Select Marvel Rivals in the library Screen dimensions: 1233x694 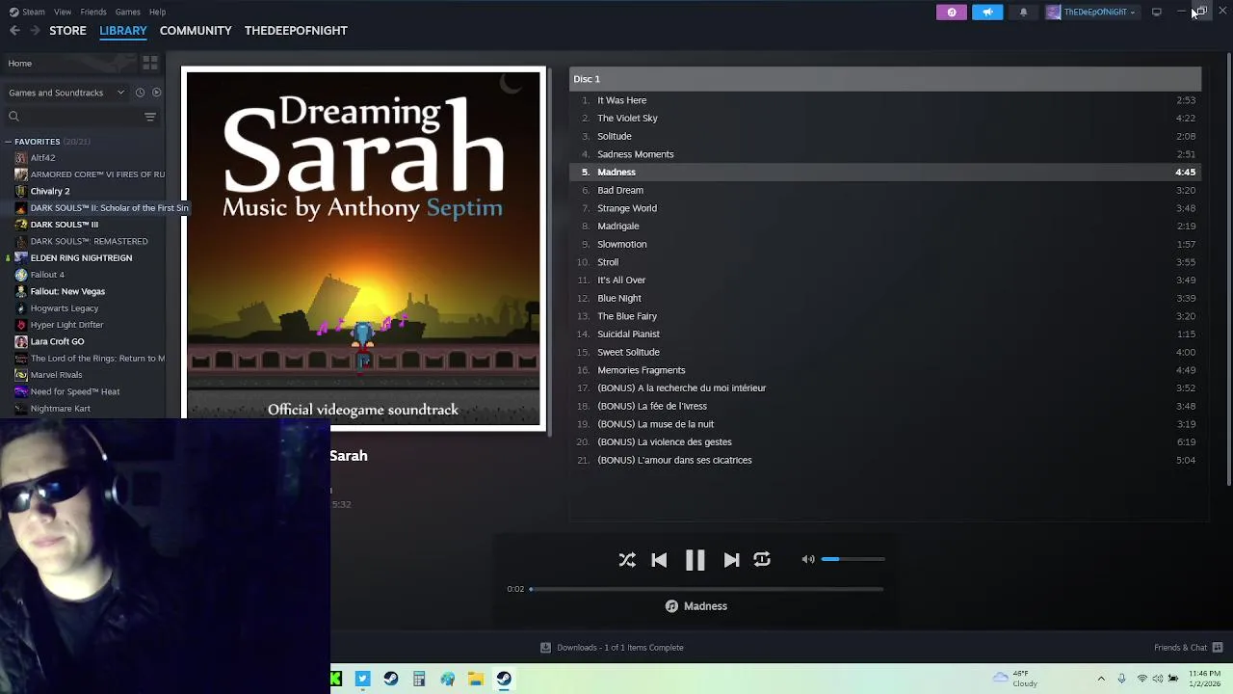(56, 375)
